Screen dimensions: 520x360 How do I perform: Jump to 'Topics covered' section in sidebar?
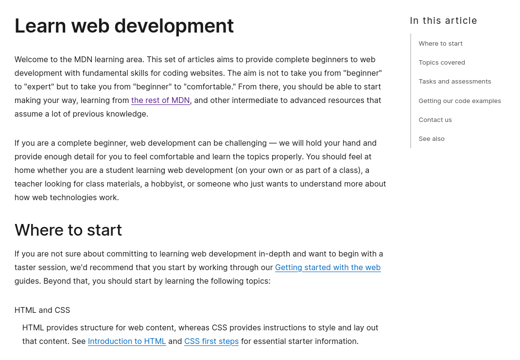pos(442,62)
